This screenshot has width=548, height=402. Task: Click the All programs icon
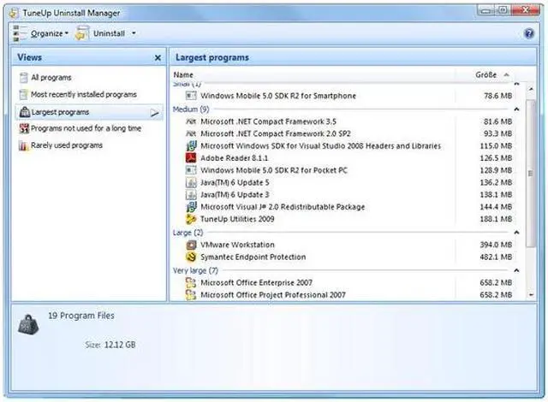(23, 78)
